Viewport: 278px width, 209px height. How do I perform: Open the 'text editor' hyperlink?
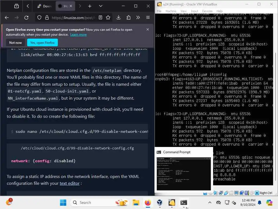pyautogui.click(x=69, y=183)
